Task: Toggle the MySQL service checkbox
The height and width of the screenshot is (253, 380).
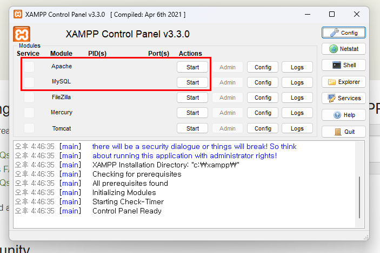Action: click(x=29, y=82)
